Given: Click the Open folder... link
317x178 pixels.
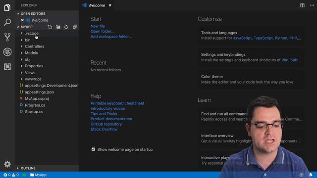Looking at the screenshot, I should tap(103, 32).
